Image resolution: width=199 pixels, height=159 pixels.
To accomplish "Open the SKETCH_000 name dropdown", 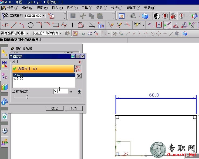I will click(x=43, y=16).
